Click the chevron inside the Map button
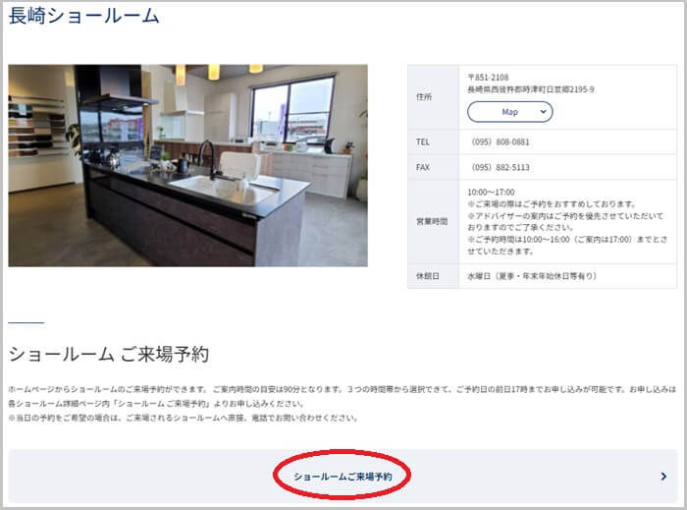Viewport: 687px width, 510px height. click(x=541, y=112)
